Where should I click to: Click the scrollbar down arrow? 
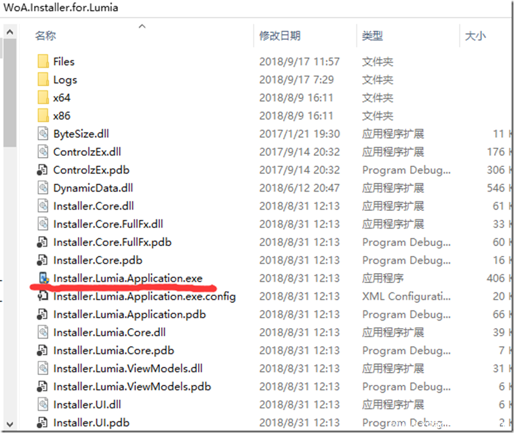[x=10, y=424]
